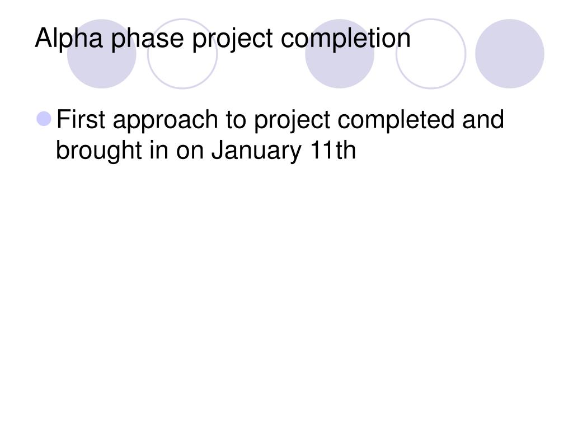This screenshot has height=430, width=573.
Task: Click the word 'First' after the bullet
Action: pyautogui.click(x=81, y=120)
